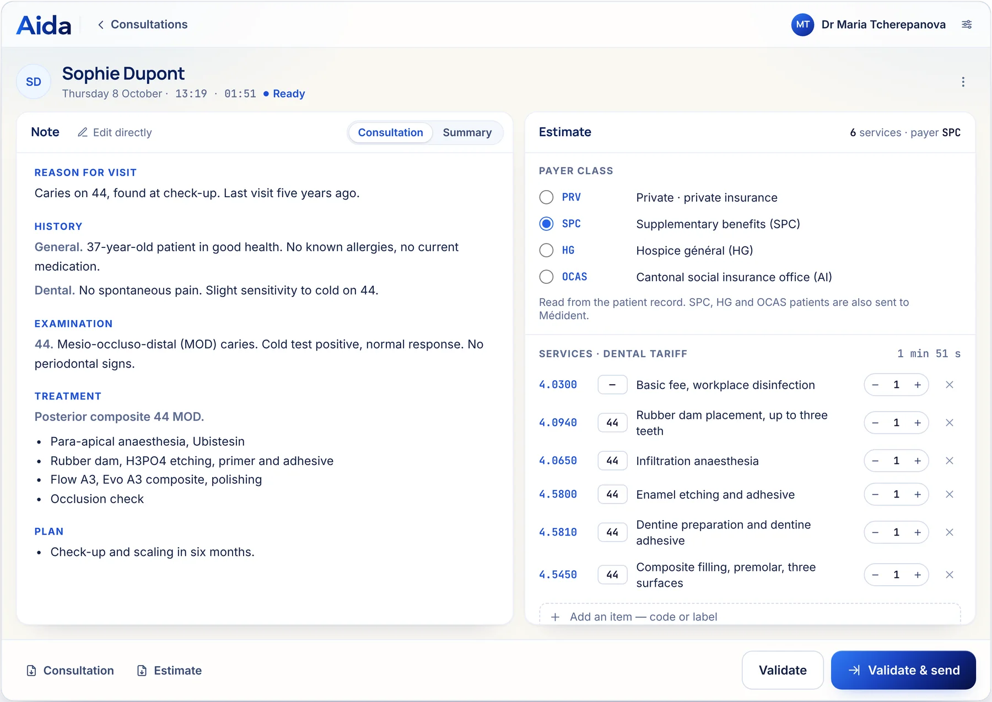Increase quantity of Rubber dam placement
The height and width of the screenshot is (702, 992).
pos(917,423)
